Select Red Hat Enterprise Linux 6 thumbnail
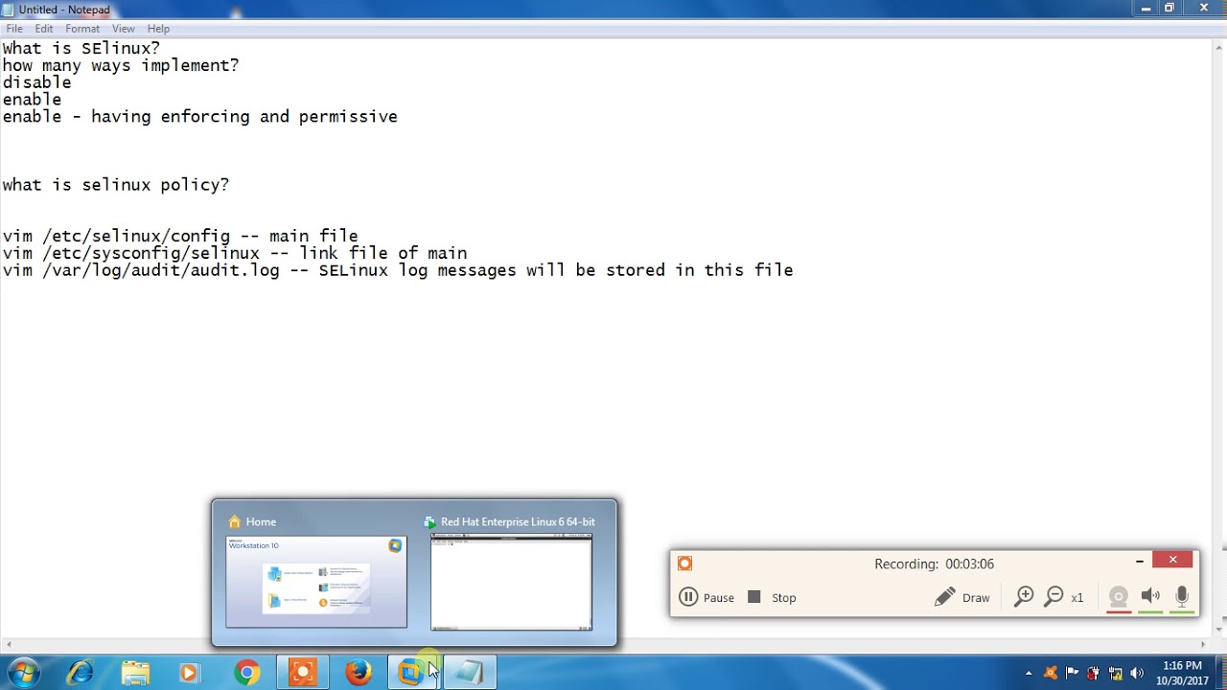The image size is (1227, 690). click(511, 582)
